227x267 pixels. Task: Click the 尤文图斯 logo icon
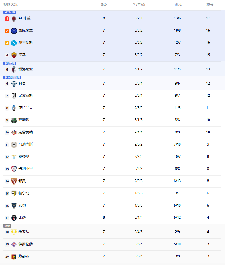[14, 96]
